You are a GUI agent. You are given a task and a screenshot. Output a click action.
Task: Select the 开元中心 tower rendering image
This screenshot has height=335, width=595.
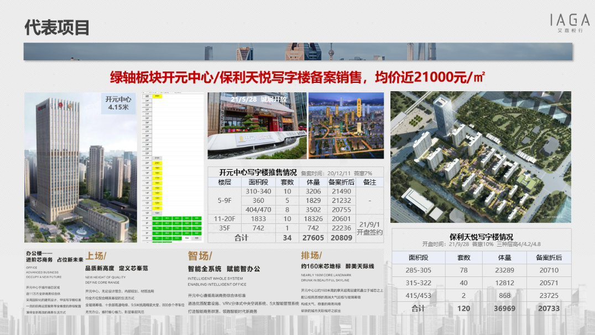pos(81,167)
